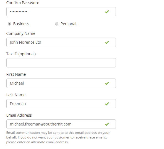
Task: Click the Business label text
Action: tap(21, 24)
